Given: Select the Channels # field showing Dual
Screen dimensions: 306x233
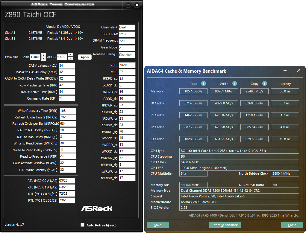Looking at the screenshot, I should (x=127, y=27).
